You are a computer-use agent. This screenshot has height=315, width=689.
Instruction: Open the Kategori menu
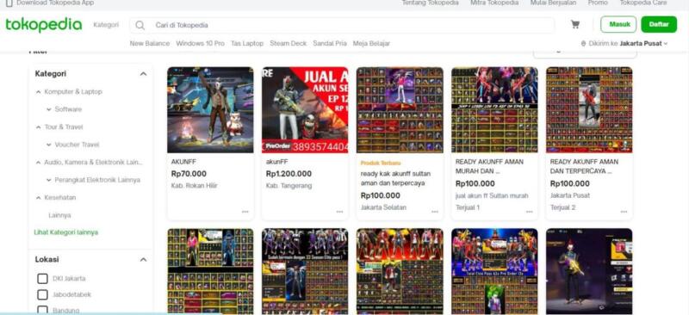coord(106,25)
